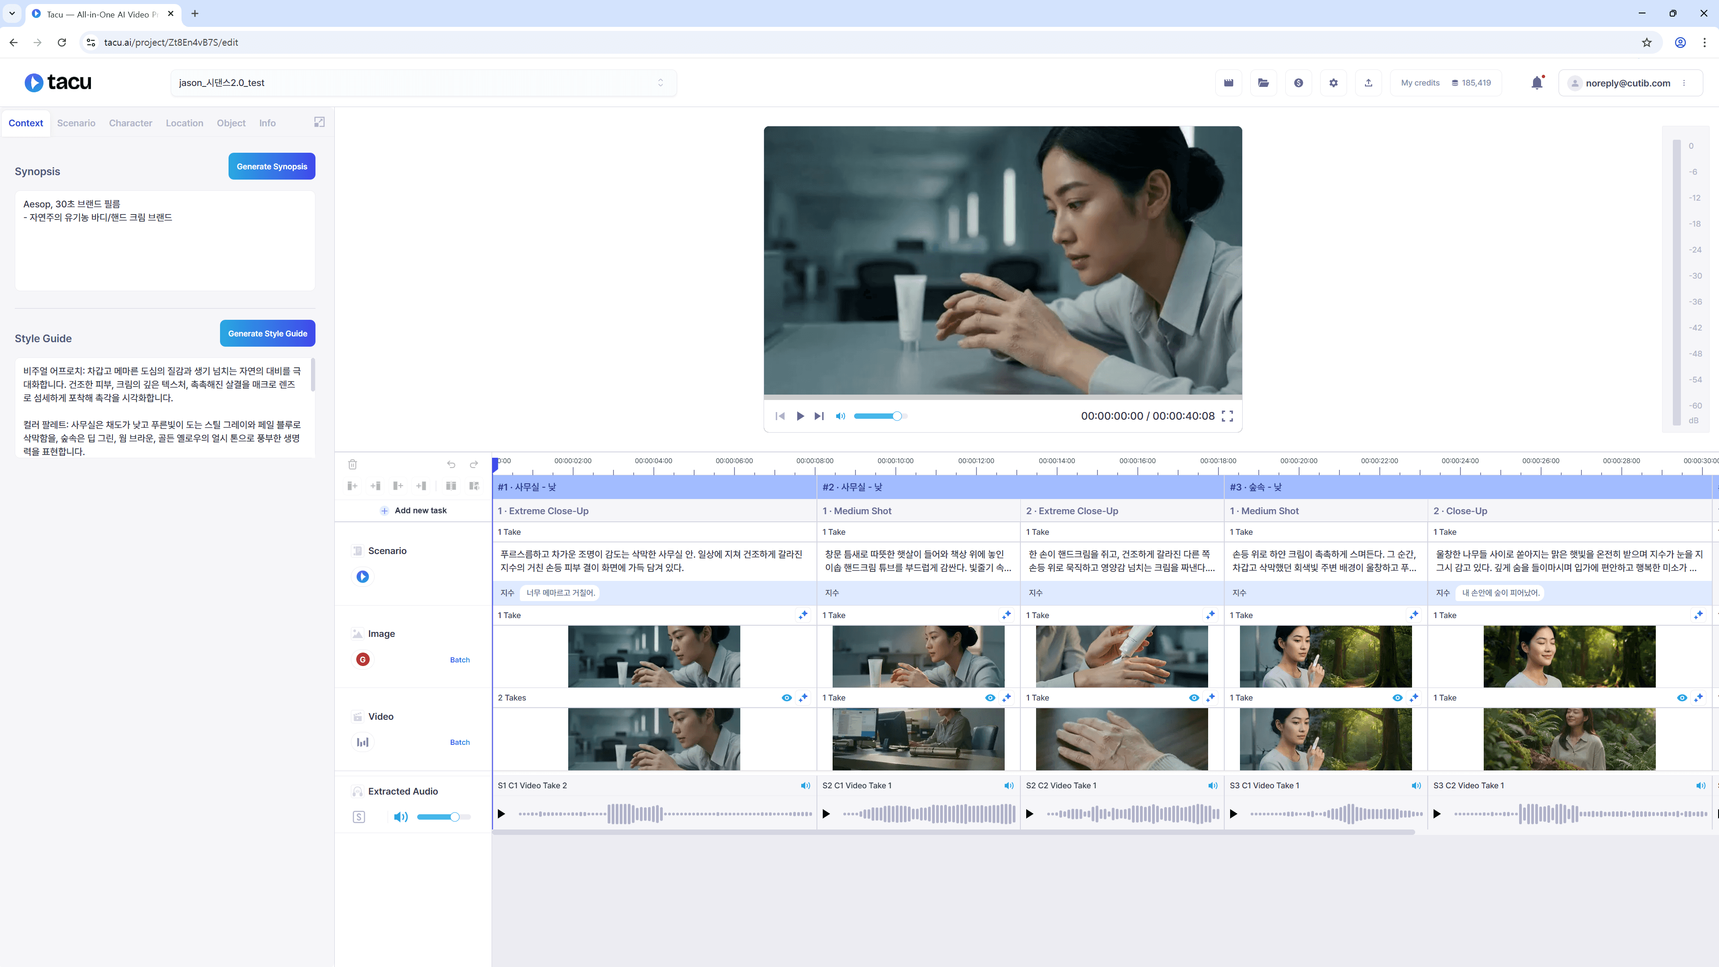This screenshot has width=1719, height=967.
Task: Switch to the Location tab
Action: pos(185,123)
